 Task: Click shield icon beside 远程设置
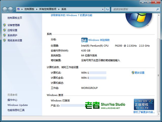pyautogui.click(x=5, y=30)
